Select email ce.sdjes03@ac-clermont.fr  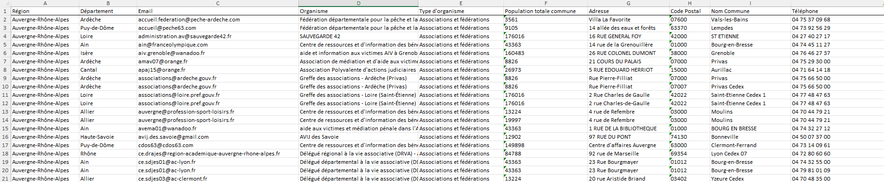[x=218, y=179]
